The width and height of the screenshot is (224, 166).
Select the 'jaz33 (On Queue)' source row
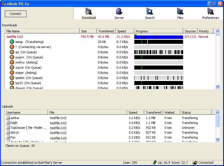point(110,83)
